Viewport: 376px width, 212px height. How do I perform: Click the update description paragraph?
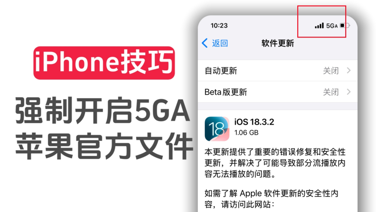[x=275, y=163]
